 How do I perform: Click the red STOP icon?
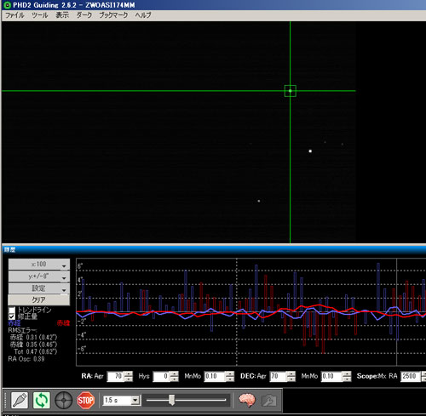pos(85,400)
